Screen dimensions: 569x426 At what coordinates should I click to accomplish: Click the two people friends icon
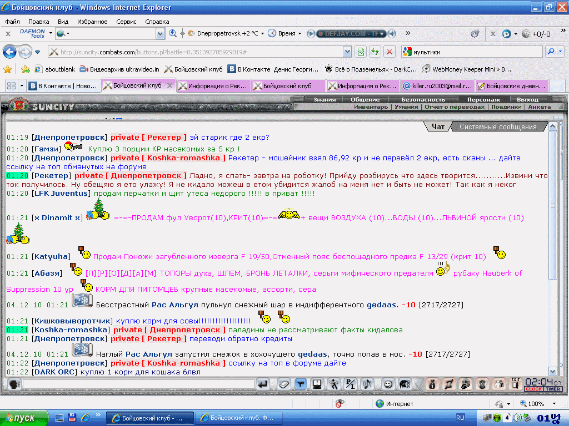(500, 384)
